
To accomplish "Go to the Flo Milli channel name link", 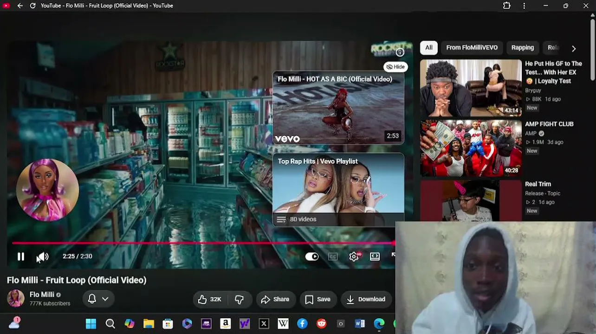I will coord(42,295).
